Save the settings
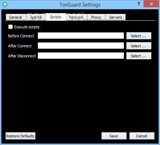Screen dimensions: 160x145 (114, 136)
